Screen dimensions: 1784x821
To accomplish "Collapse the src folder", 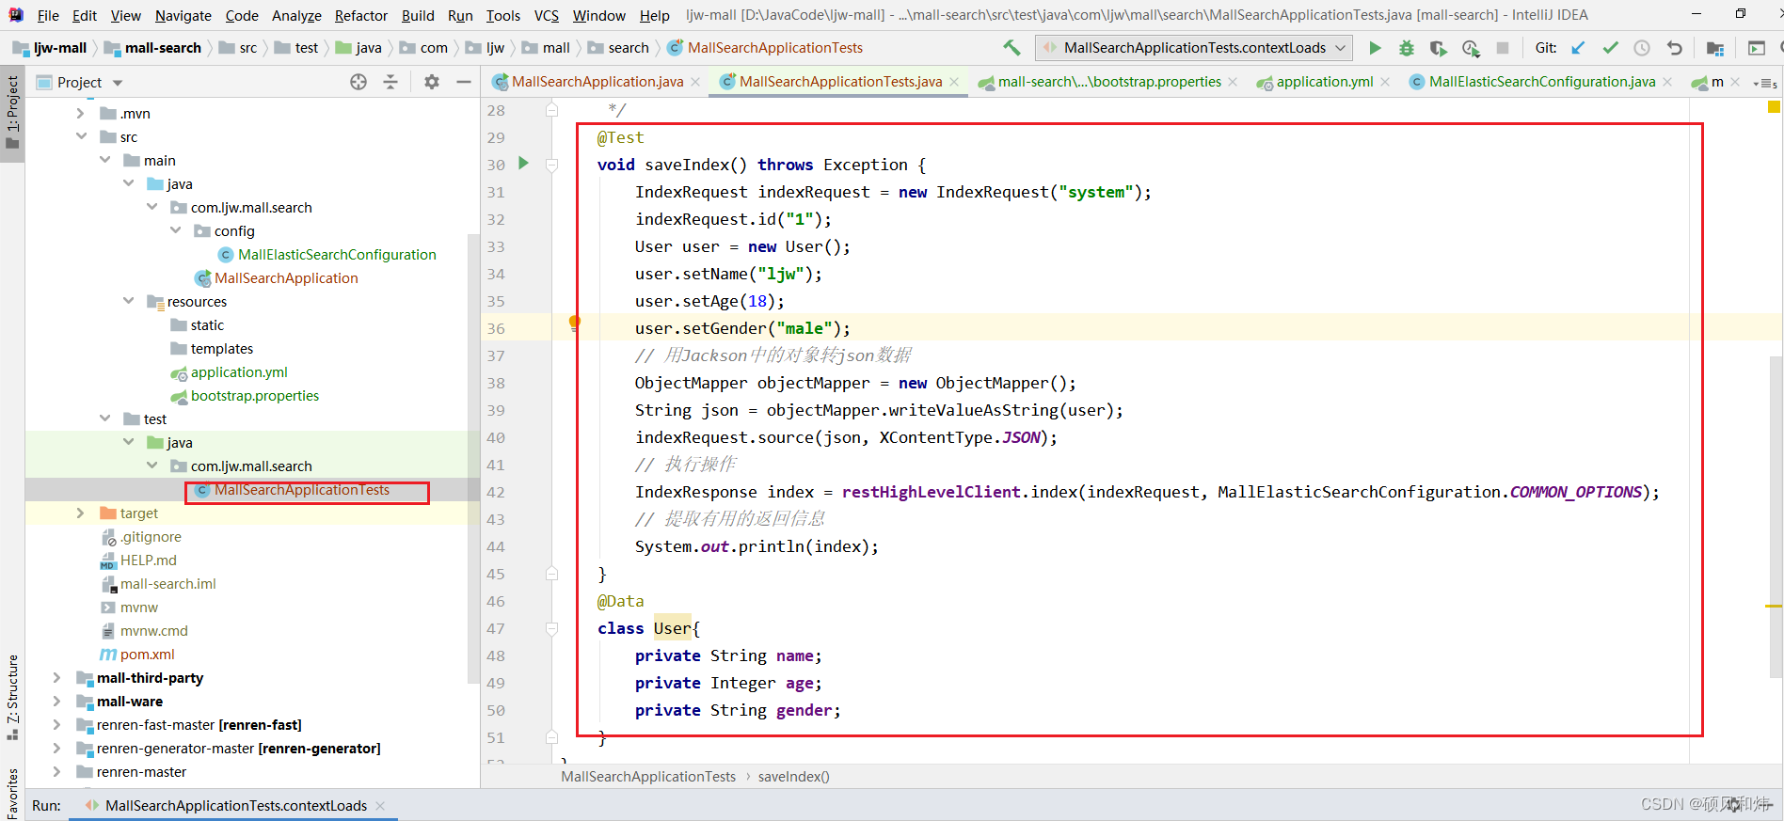I will (81, 137).
